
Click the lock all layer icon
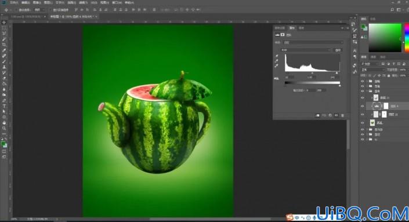pos(389,75)
